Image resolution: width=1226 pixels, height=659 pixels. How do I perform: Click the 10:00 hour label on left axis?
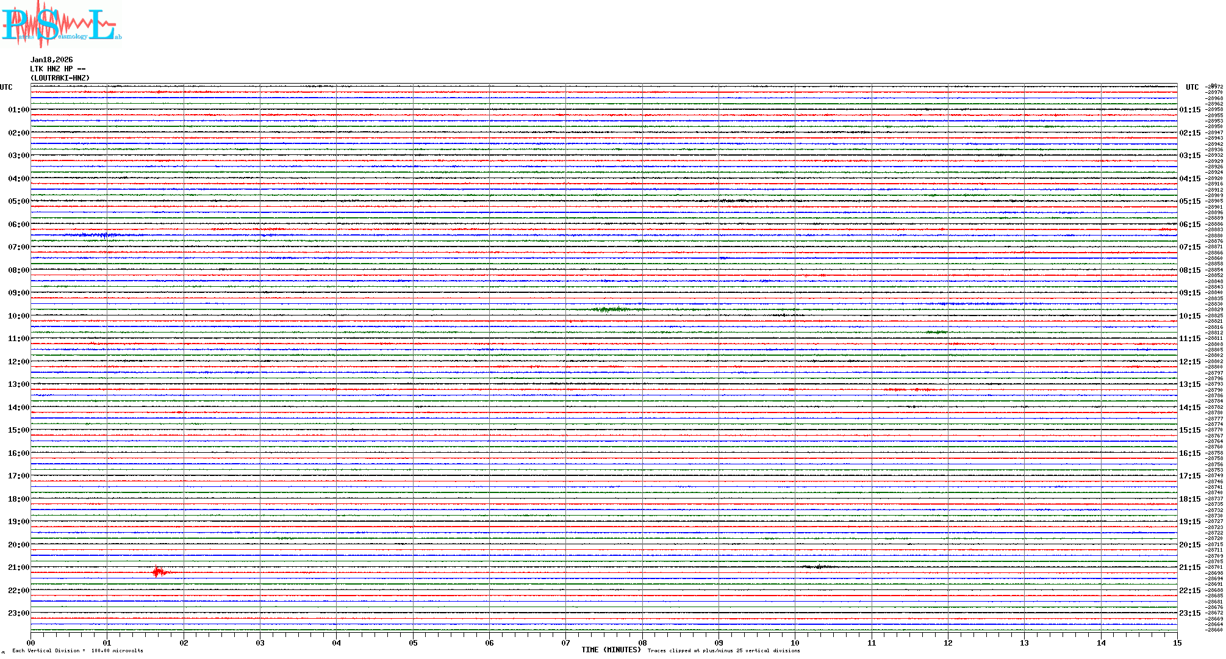click(x=18, y=316)
